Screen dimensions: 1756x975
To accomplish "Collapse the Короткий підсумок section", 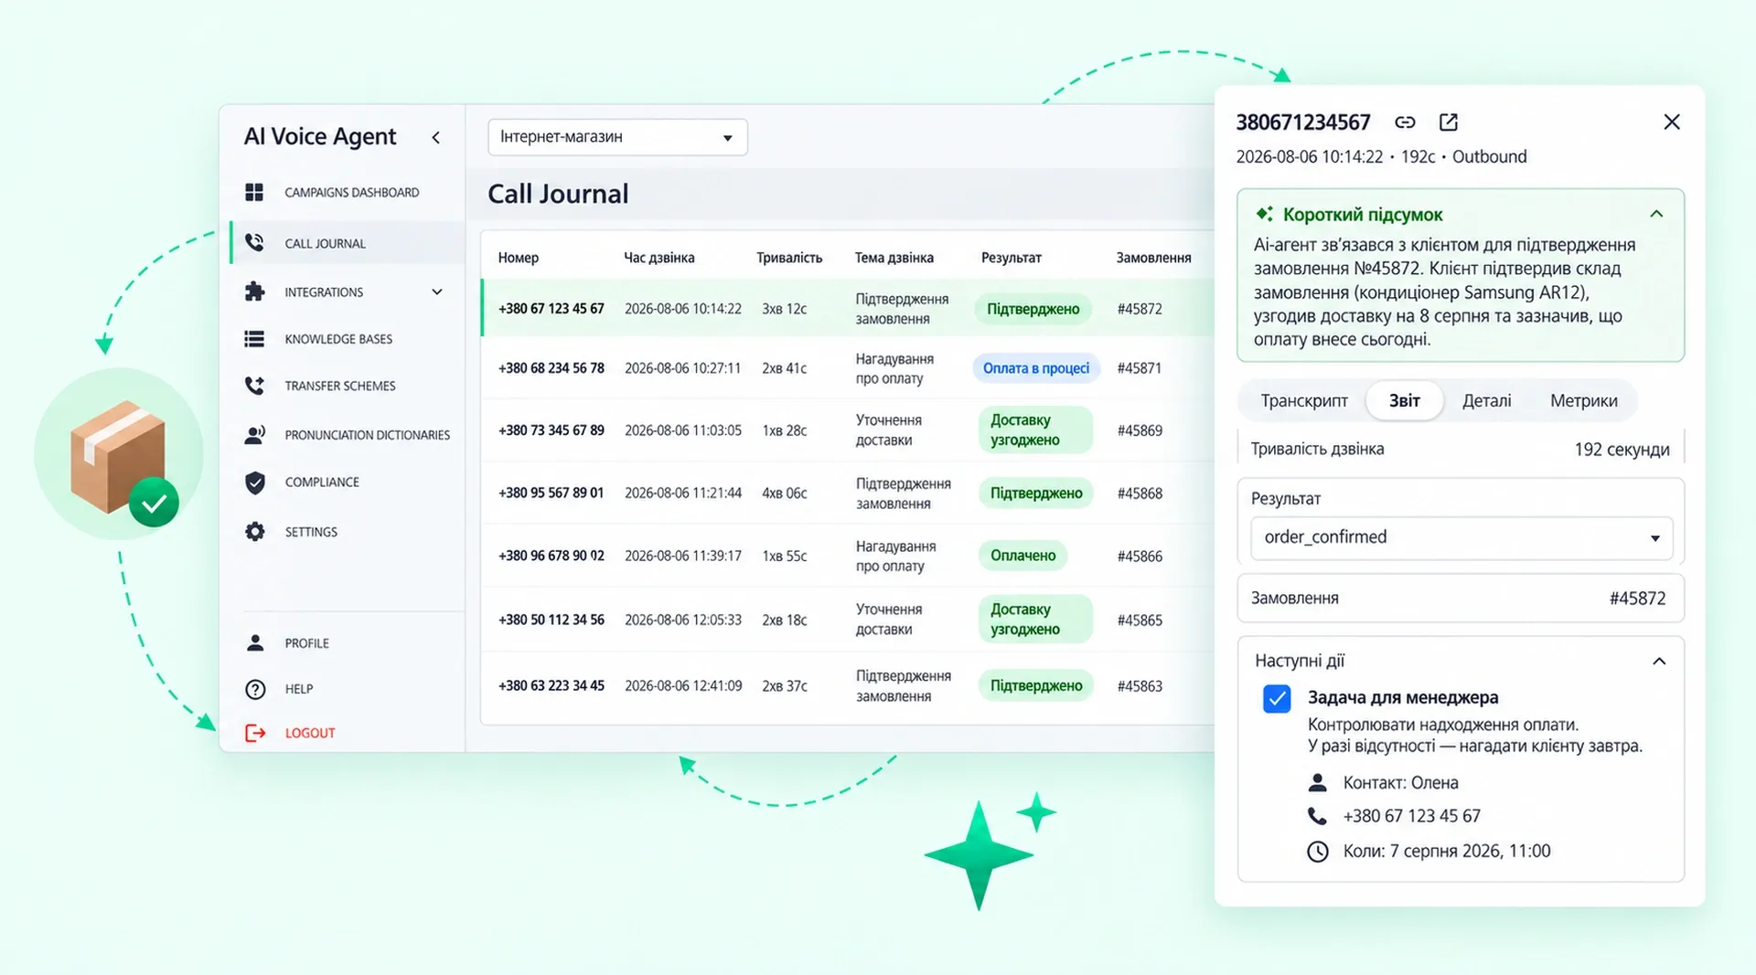I will pos(1656,214).
